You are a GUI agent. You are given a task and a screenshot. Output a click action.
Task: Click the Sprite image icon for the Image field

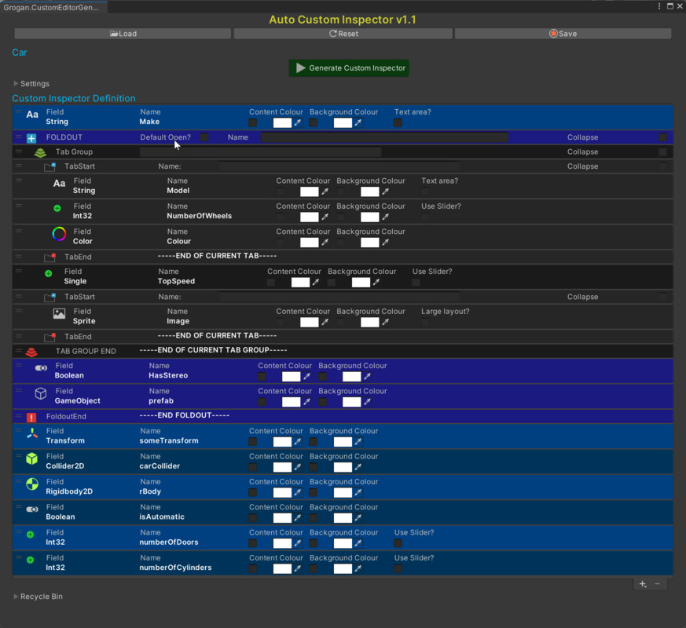pyautogui.click(x=58, y=315)
